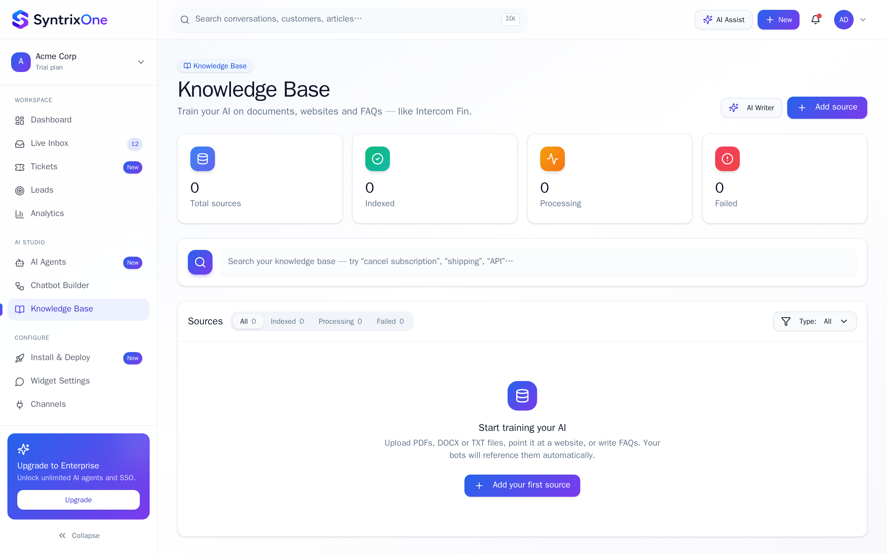Click the Knowledge Base breadcrumb pill

pos(215,66)
